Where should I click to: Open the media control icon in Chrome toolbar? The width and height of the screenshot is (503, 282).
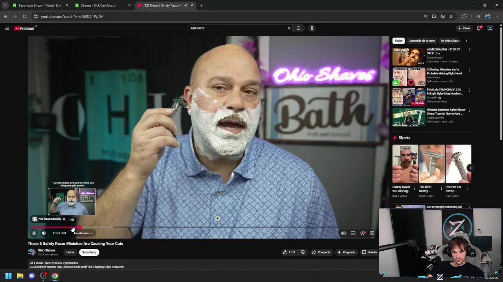pyautogui.click(x=478, y=16)
